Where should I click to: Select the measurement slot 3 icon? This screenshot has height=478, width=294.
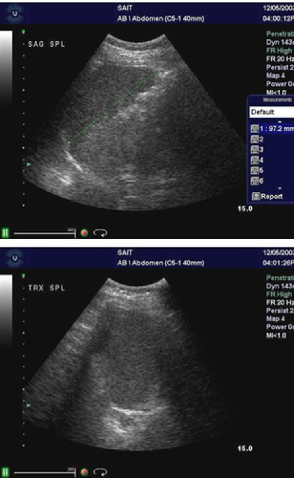(x=255, y=150)
